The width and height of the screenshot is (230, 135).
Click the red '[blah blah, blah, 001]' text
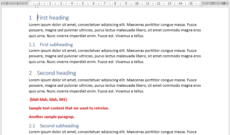click(48, 99)
